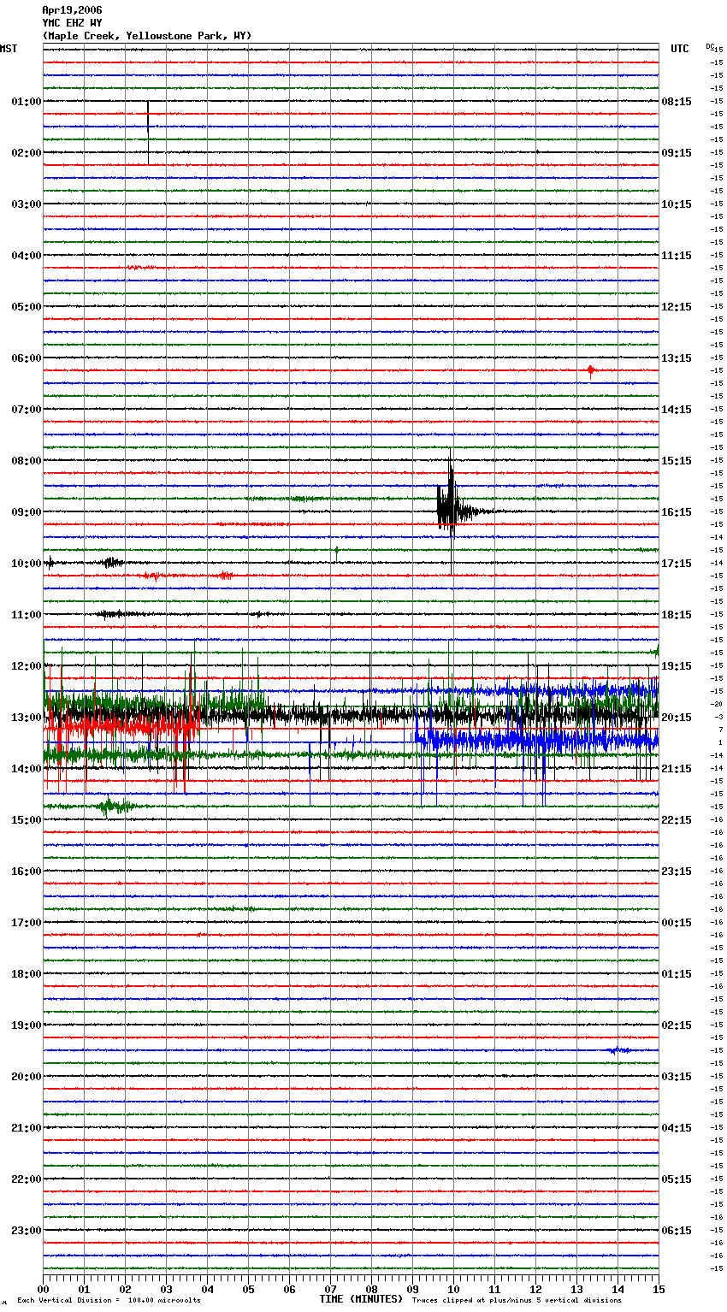
Task: Click minute tick label "07" on time axis
Action: click(x=331, y=1289)
